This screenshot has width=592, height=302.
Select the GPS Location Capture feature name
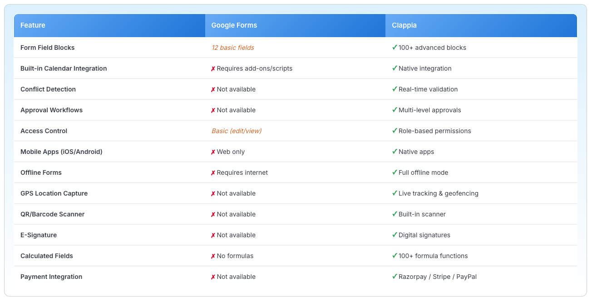(x=54, y=193)
